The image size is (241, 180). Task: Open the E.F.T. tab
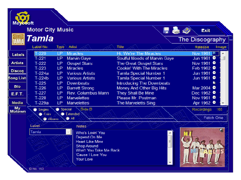pyautogui.click(x=17, y=94)
